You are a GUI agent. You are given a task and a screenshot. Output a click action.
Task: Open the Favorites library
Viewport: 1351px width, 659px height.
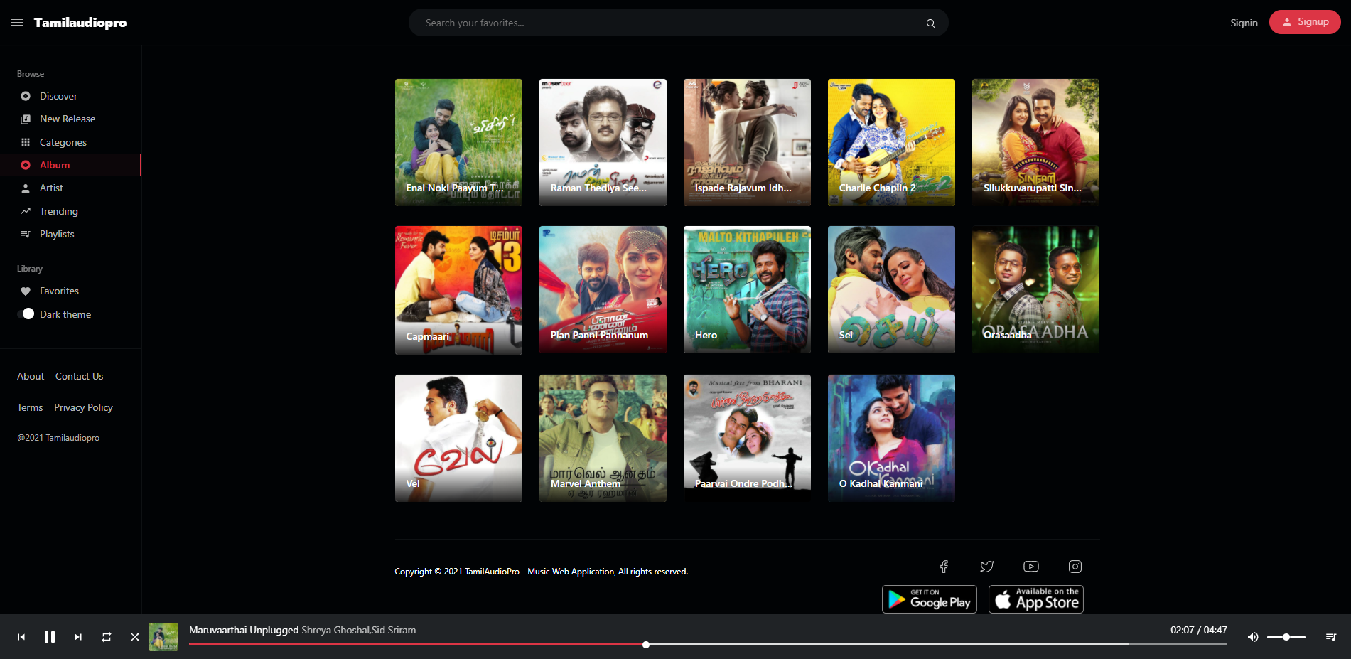59,291
